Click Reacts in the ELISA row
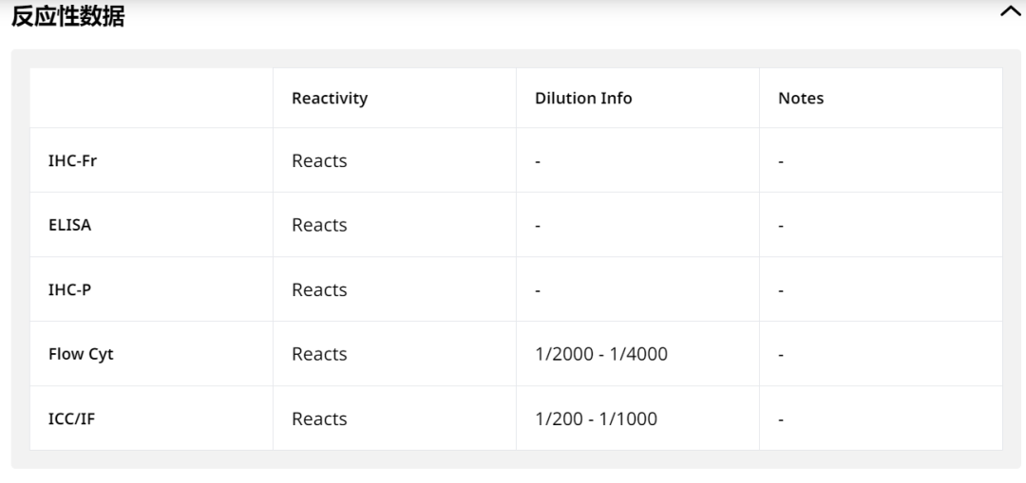This screenshot has height=483, width=1026. point(319,225)
